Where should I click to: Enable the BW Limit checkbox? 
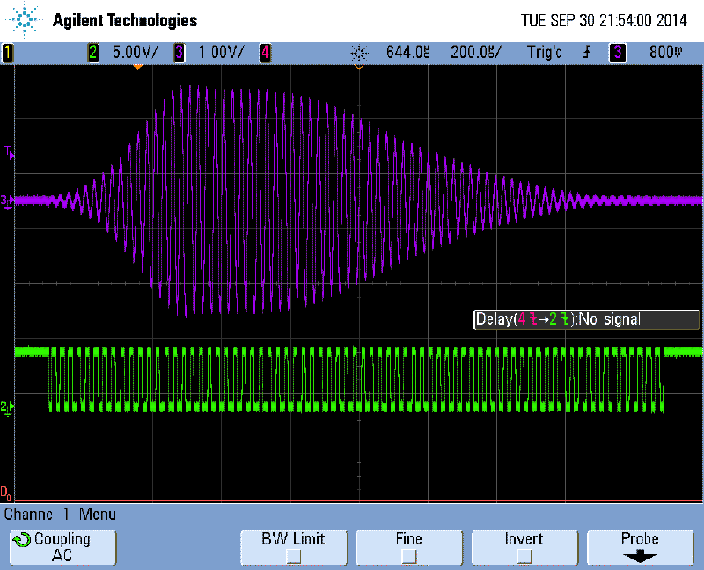click(x=293, y=556)
